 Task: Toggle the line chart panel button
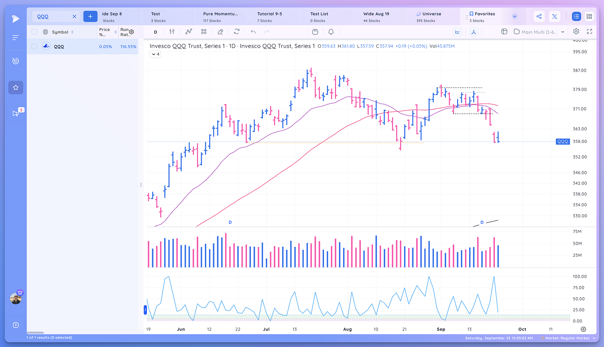pos(458,31)
